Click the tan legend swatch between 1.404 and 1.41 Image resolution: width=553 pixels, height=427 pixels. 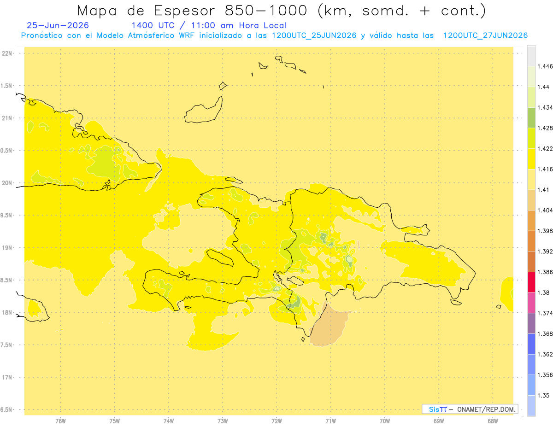click(531, 199)
